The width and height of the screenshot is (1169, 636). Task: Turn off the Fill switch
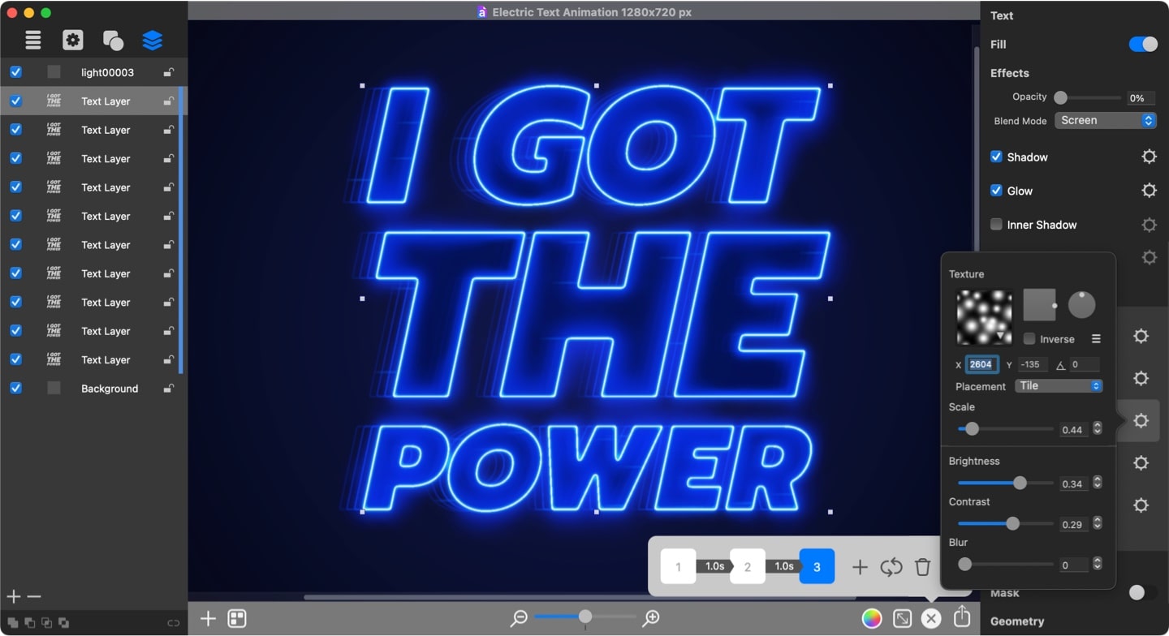click(1143, 45)
